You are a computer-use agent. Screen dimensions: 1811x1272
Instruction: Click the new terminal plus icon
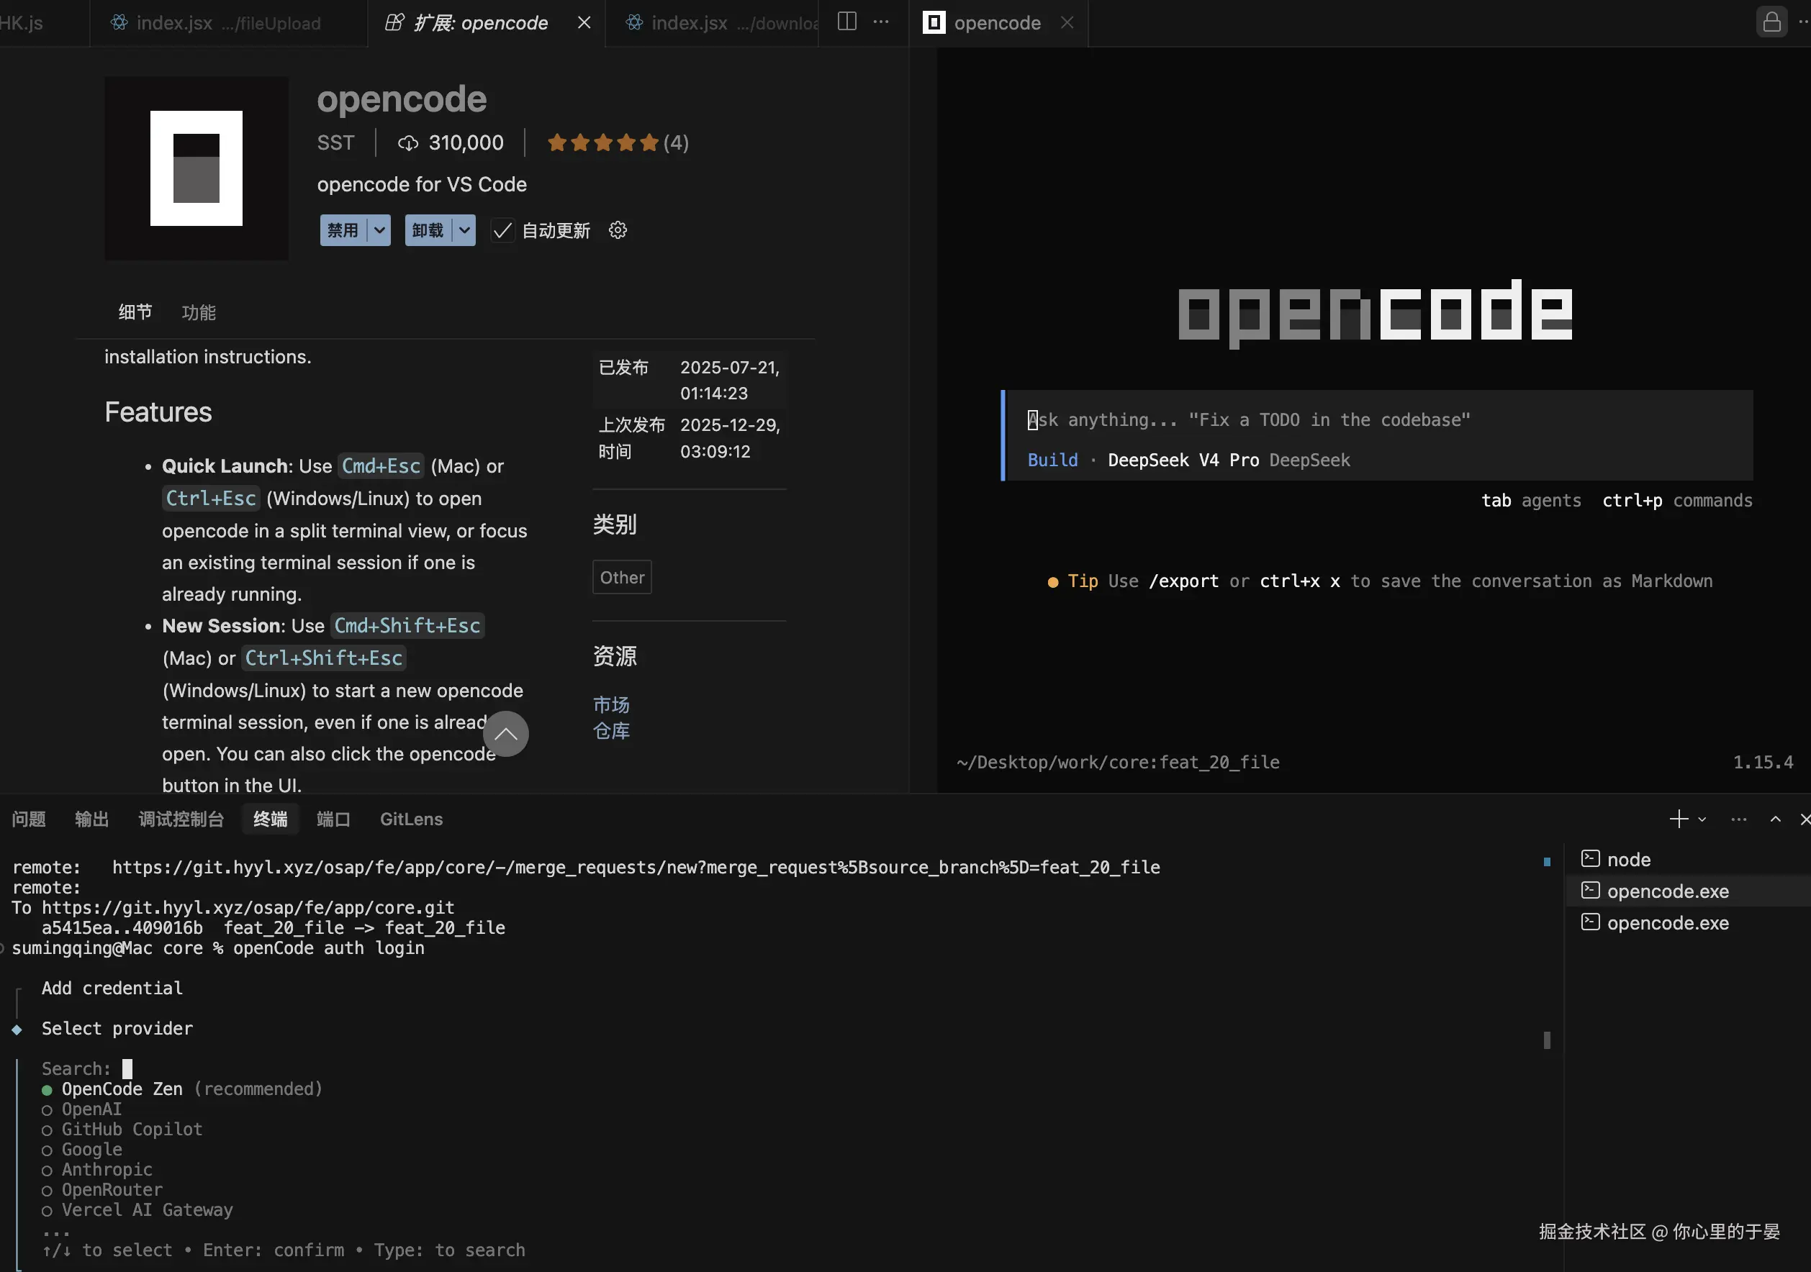1679,819
